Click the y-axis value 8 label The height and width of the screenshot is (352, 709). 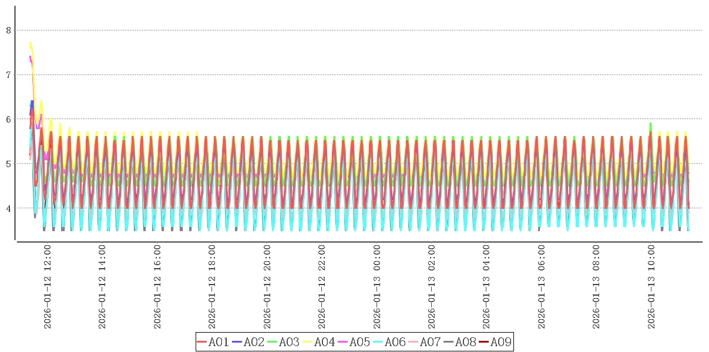(8, 30)
